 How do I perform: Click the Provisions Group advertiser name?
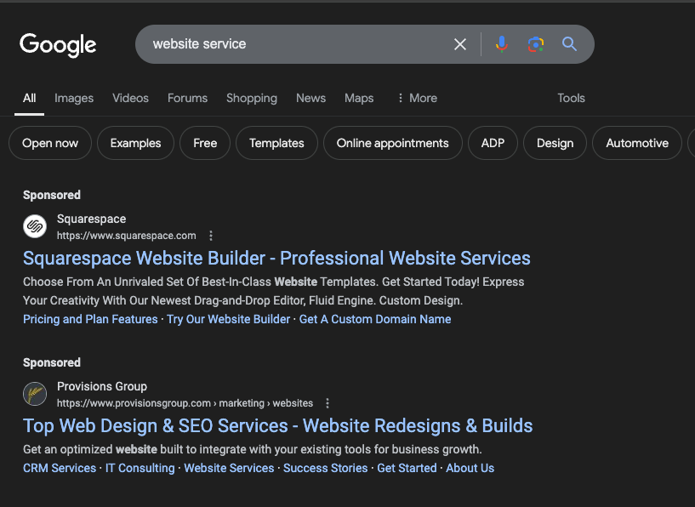tap(102, 386)
